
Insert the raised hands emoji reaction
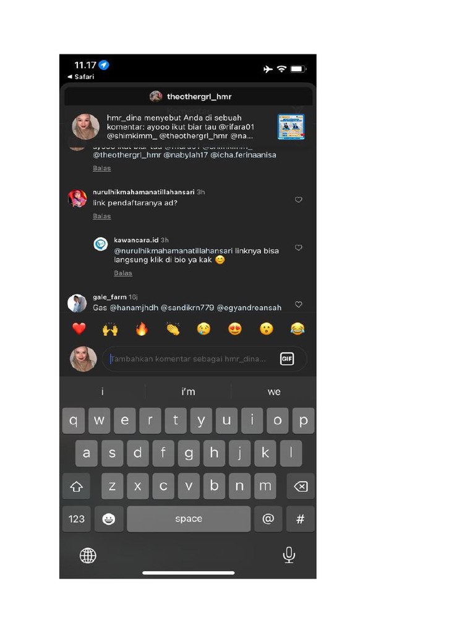click(x=110, y=329)
